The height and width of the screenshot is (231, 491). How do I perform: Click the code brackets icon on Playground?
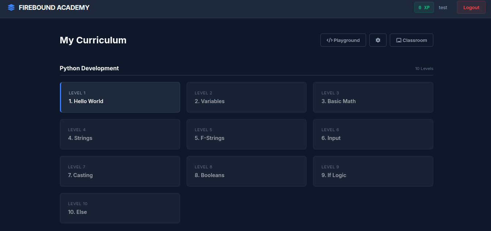(x=329, y=40)
